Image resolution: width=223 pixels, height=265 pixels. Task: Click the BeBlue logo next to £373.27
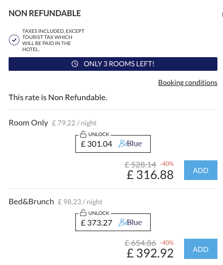click(130, 222)
